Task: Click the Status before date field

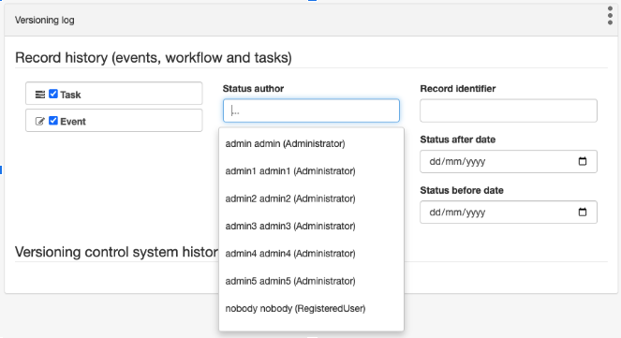Action: coord(509,213)
